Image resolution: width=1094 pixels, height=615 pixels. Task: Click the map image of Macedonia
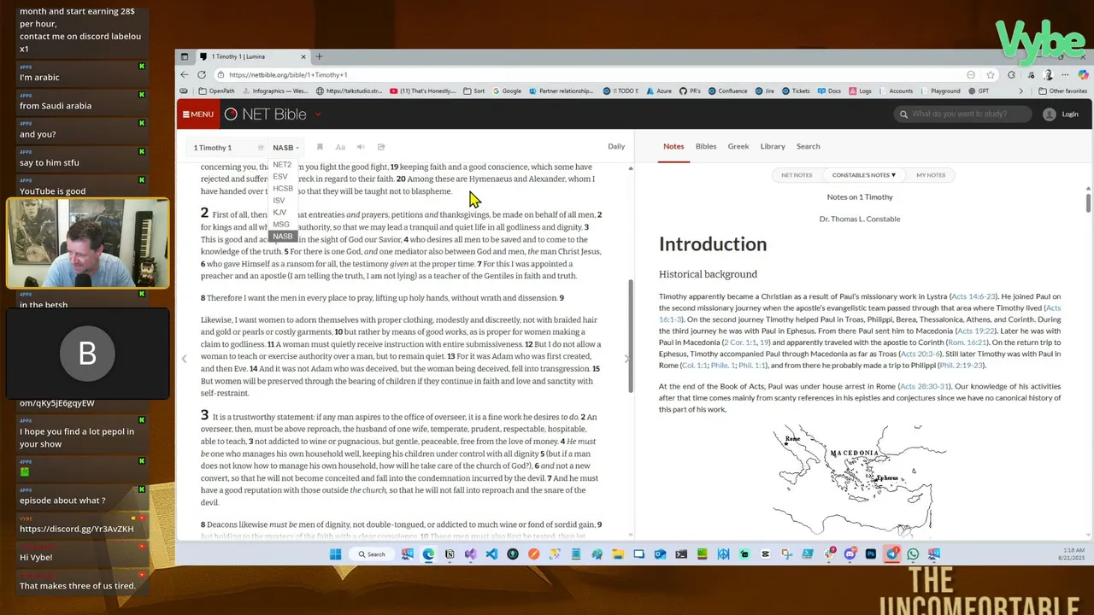point(859,480)
